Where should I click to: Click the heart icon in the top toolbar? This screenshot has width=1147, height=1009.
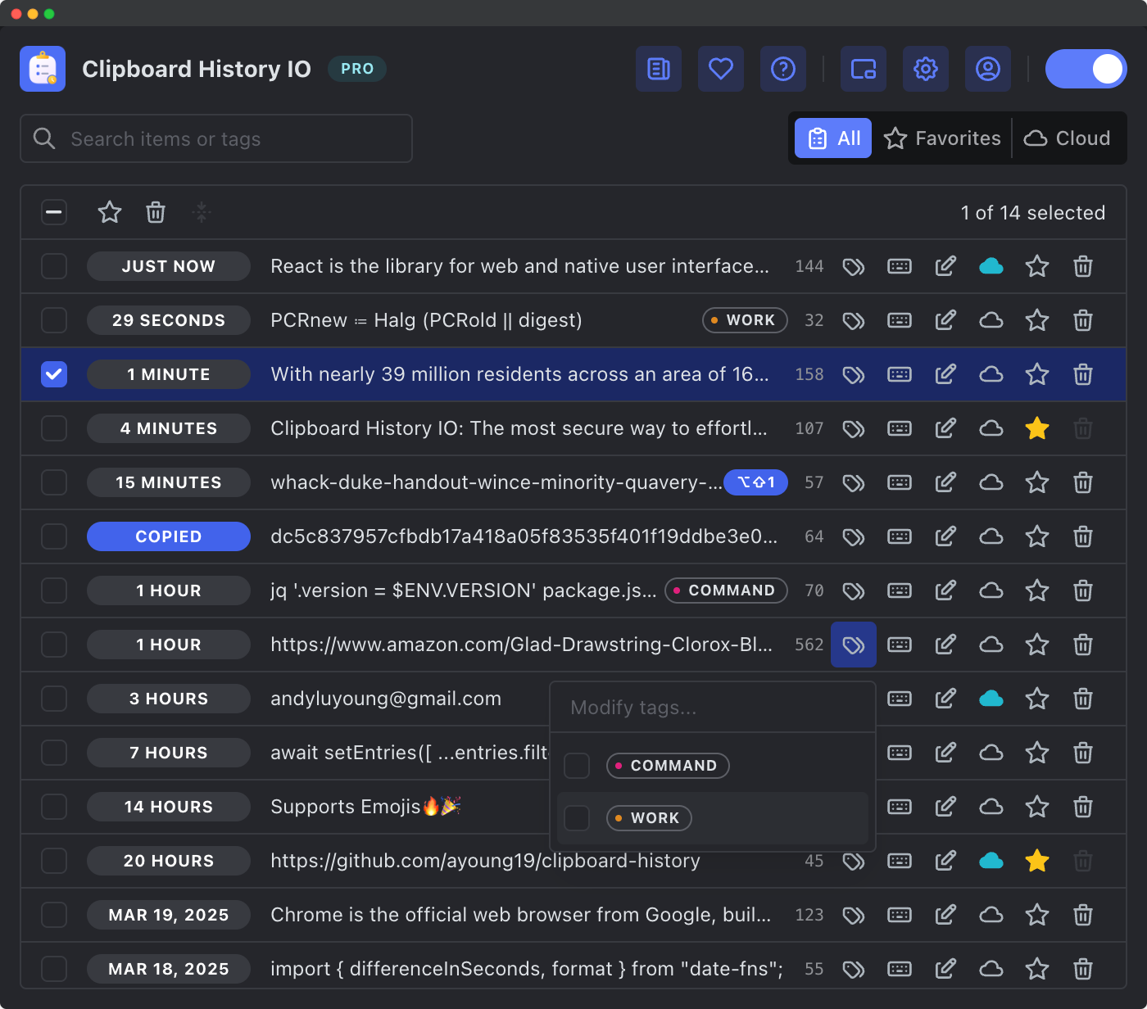coord(721,69)
